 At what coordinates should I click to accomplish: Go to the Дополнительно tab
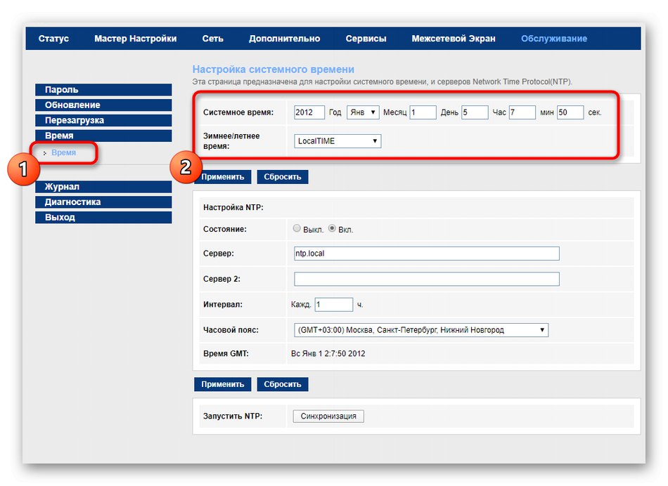(284, 39)
